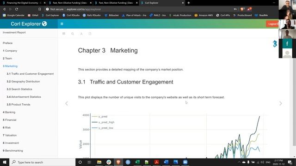
Task: Switch to Financing the Digital Economy tab
Action: (x=24, y=3)
